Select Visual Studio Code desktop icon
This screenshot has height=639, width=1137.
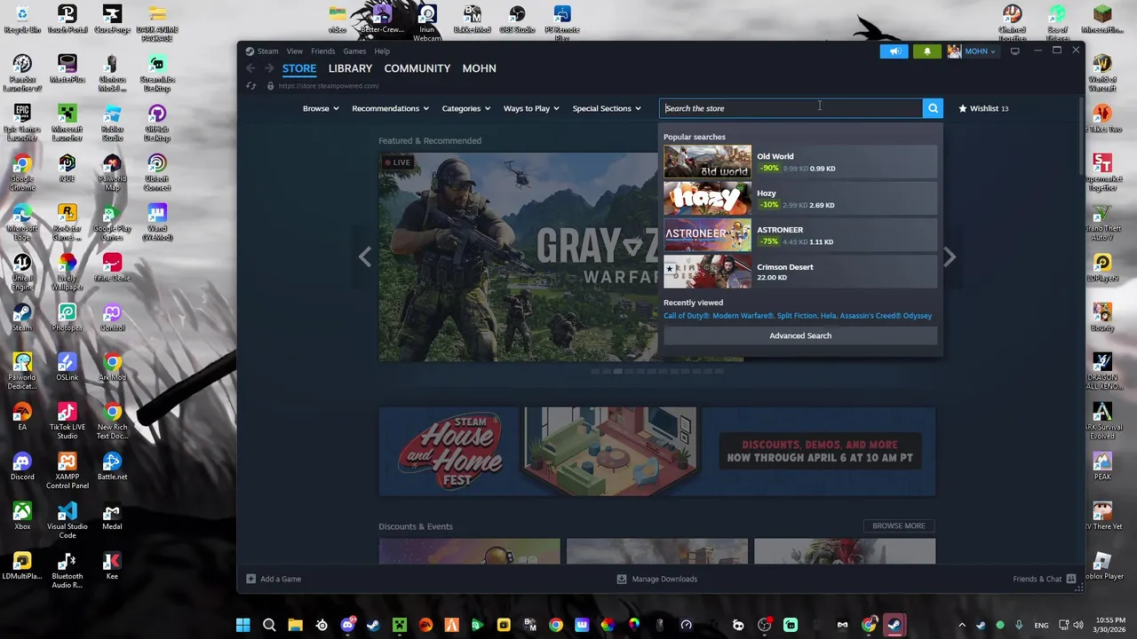point(67,520)
